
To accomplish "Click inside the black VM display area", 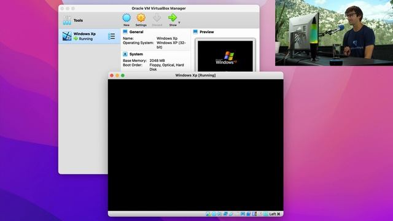I will point(195,145).
